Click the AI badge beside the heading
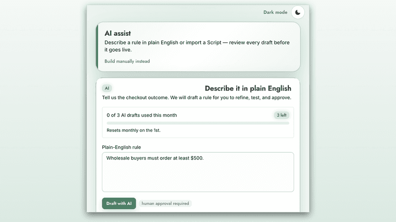Viewport: 396px width, 222px height. coord(107,88)
